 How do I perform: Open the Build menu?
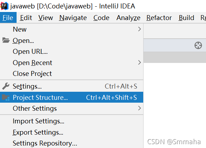click(x=186, y=18)
